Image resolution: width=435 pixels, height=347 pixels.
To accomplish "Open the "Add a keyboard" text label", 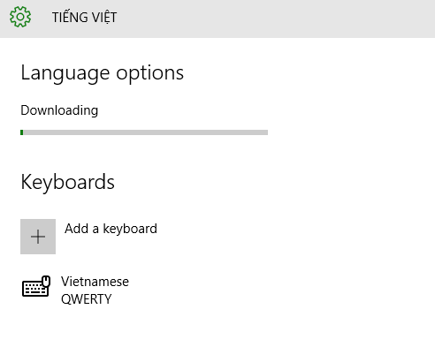I will (111, 229).
